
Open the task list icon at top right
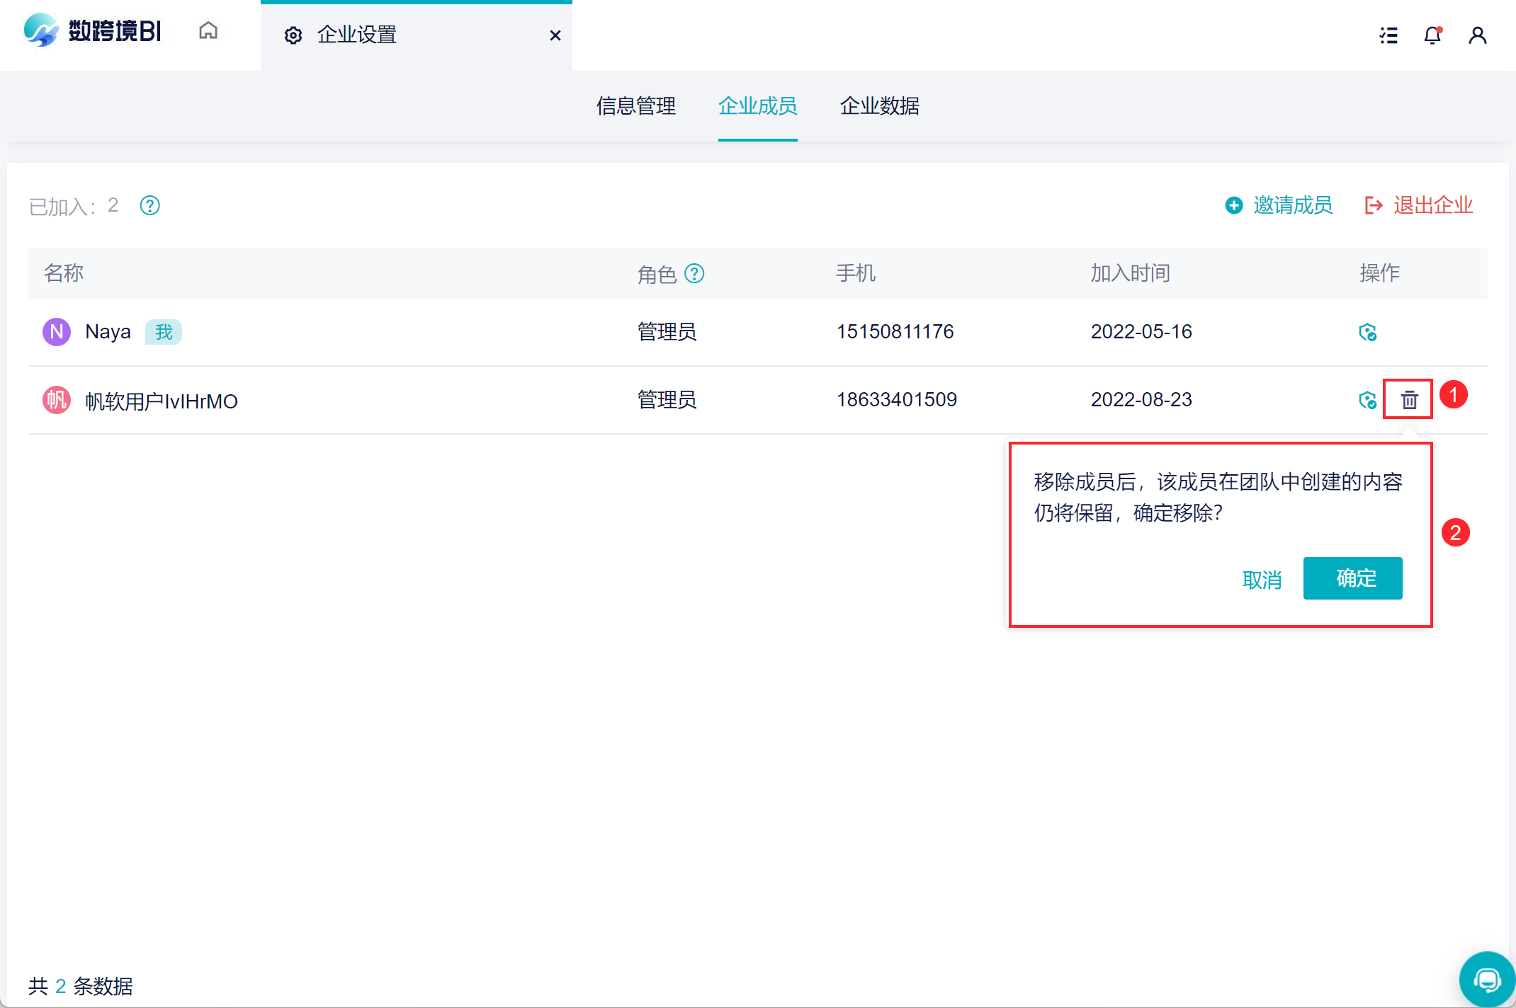point(1388,35)
